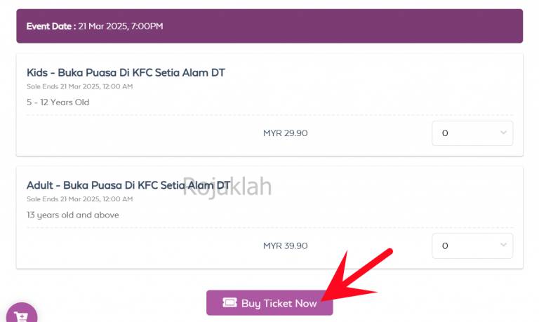The width and height of the screenshot is (539, 322).
Task: Click Kids ticket Sale Ends text
Action: pos(79,86)
